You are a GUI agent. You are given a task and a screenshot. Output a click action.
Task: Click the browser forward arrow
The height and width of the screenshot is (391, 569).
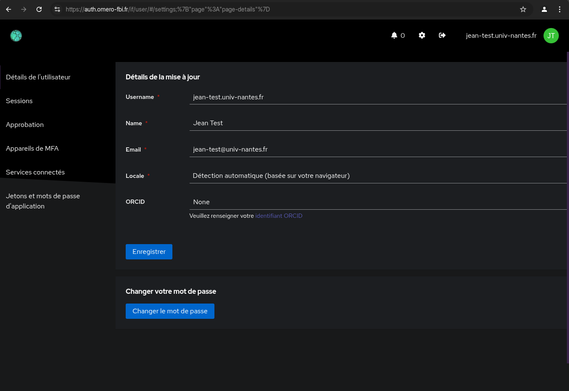(x=24, y=9)
